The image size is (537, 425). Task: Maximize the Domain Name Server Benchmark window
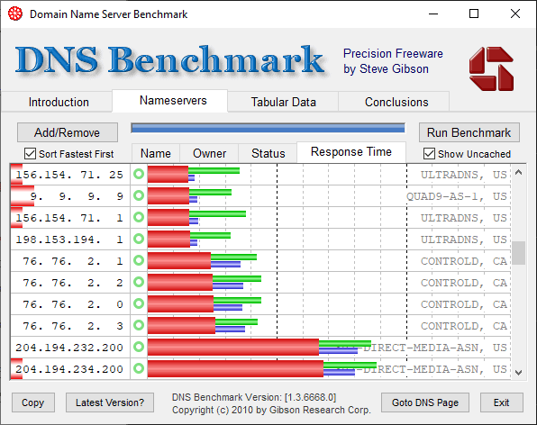click(x=474, y=14)
